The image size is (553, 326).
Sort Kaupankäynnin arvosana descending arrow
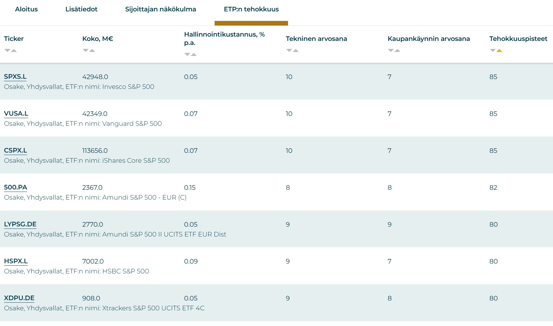point(391,50)
